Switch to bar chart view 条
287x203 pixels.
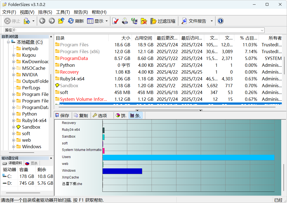tap(135, 116)
